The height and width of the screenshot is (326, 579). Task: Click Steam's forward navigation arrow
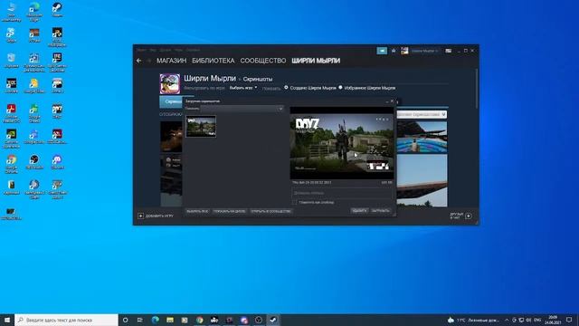149,61
